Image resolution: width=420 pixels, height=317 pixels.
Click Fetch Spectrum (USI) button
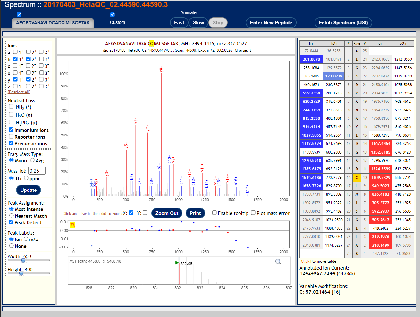(343, 23)
